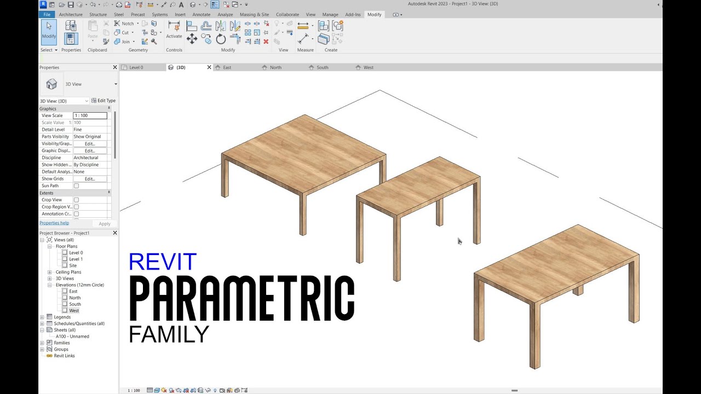
Task: Click the Properties panel vertical scrollbar
Action: click(x=115, y=135)
